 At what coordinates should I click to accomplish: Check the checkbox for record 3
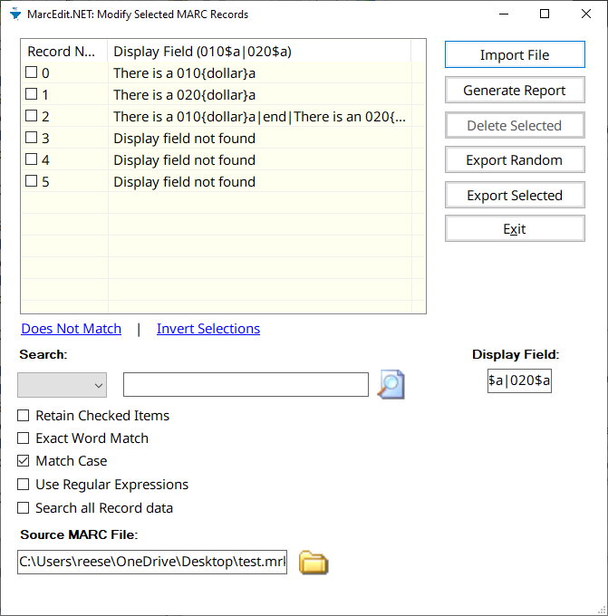tap(31, 138)
